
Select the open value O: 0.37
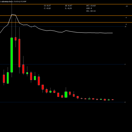47,6
